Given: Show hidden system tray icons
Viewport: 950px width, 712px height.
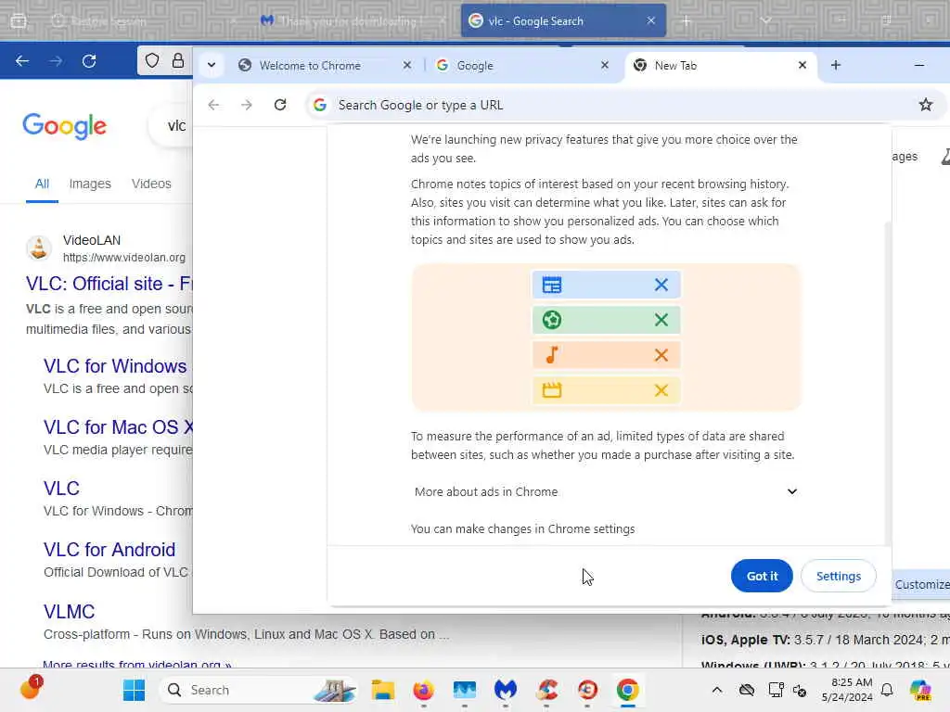Looking at the screenshot, I should click(717, 690).
